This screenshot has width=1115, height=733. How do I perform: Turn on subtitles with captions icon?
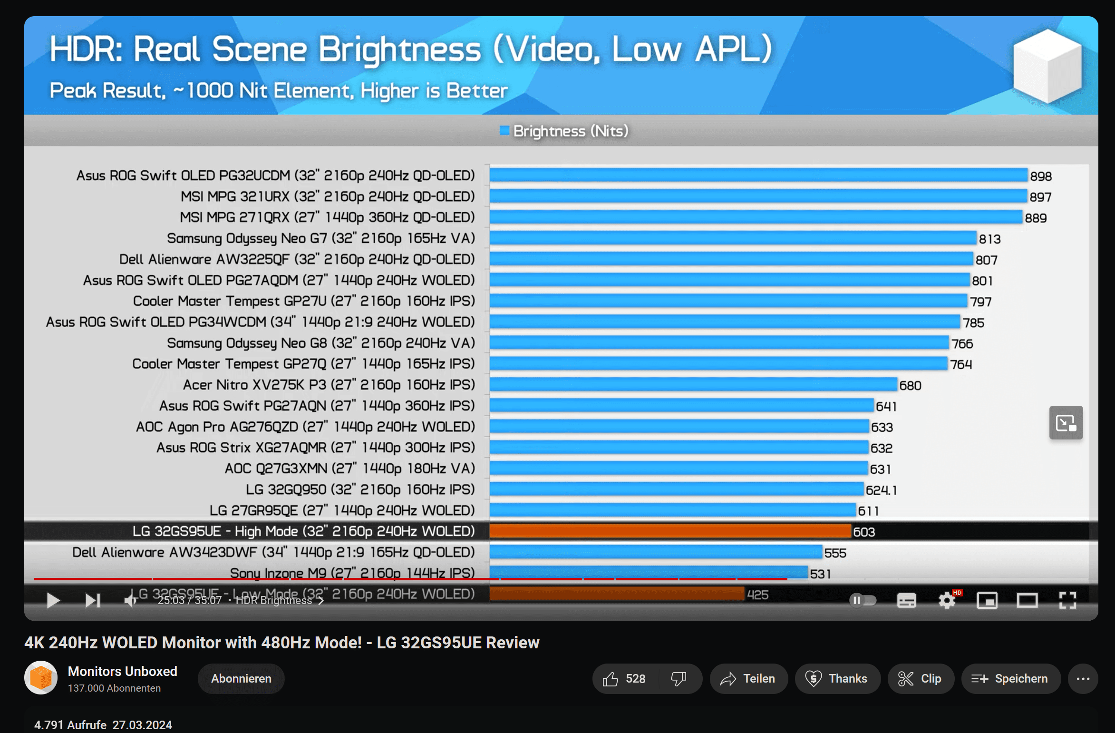pyautogui.click(x=906, y=601)
